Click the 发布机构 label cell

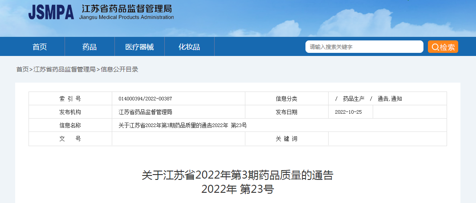[70, 112]
